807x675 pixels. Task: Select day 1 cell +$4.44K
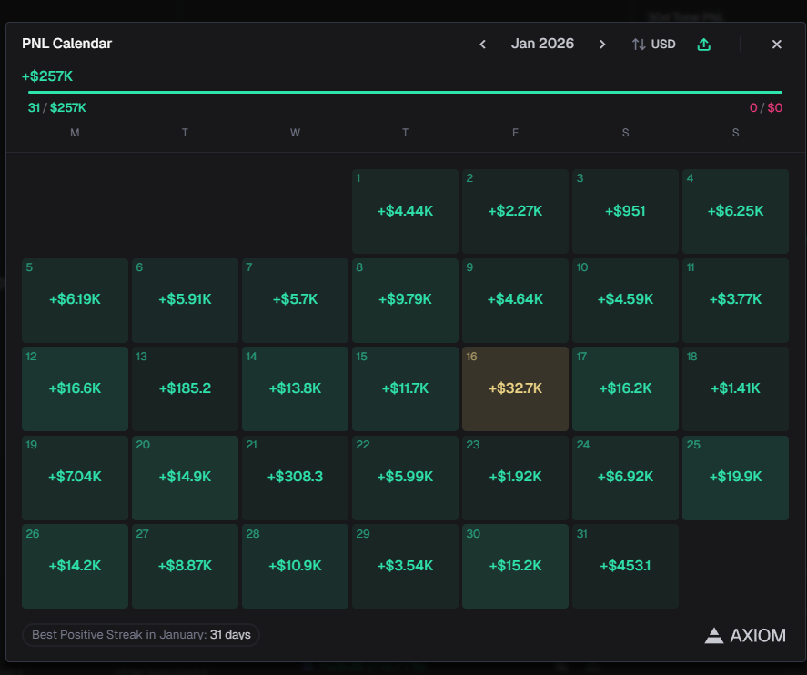pyautogui.click(x=405, y=211)
